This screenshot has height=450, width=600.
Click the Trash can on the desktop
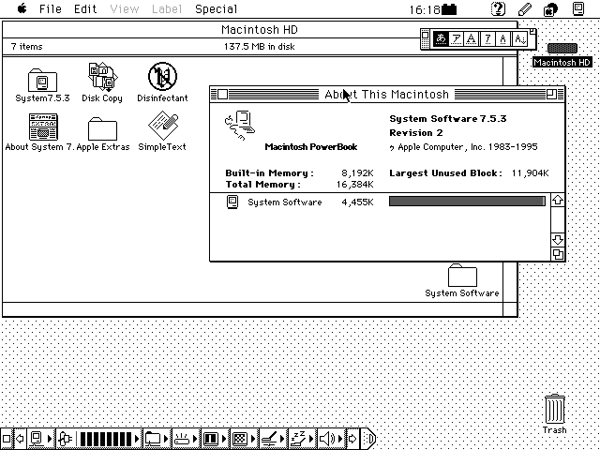click(x=554, y=409)
